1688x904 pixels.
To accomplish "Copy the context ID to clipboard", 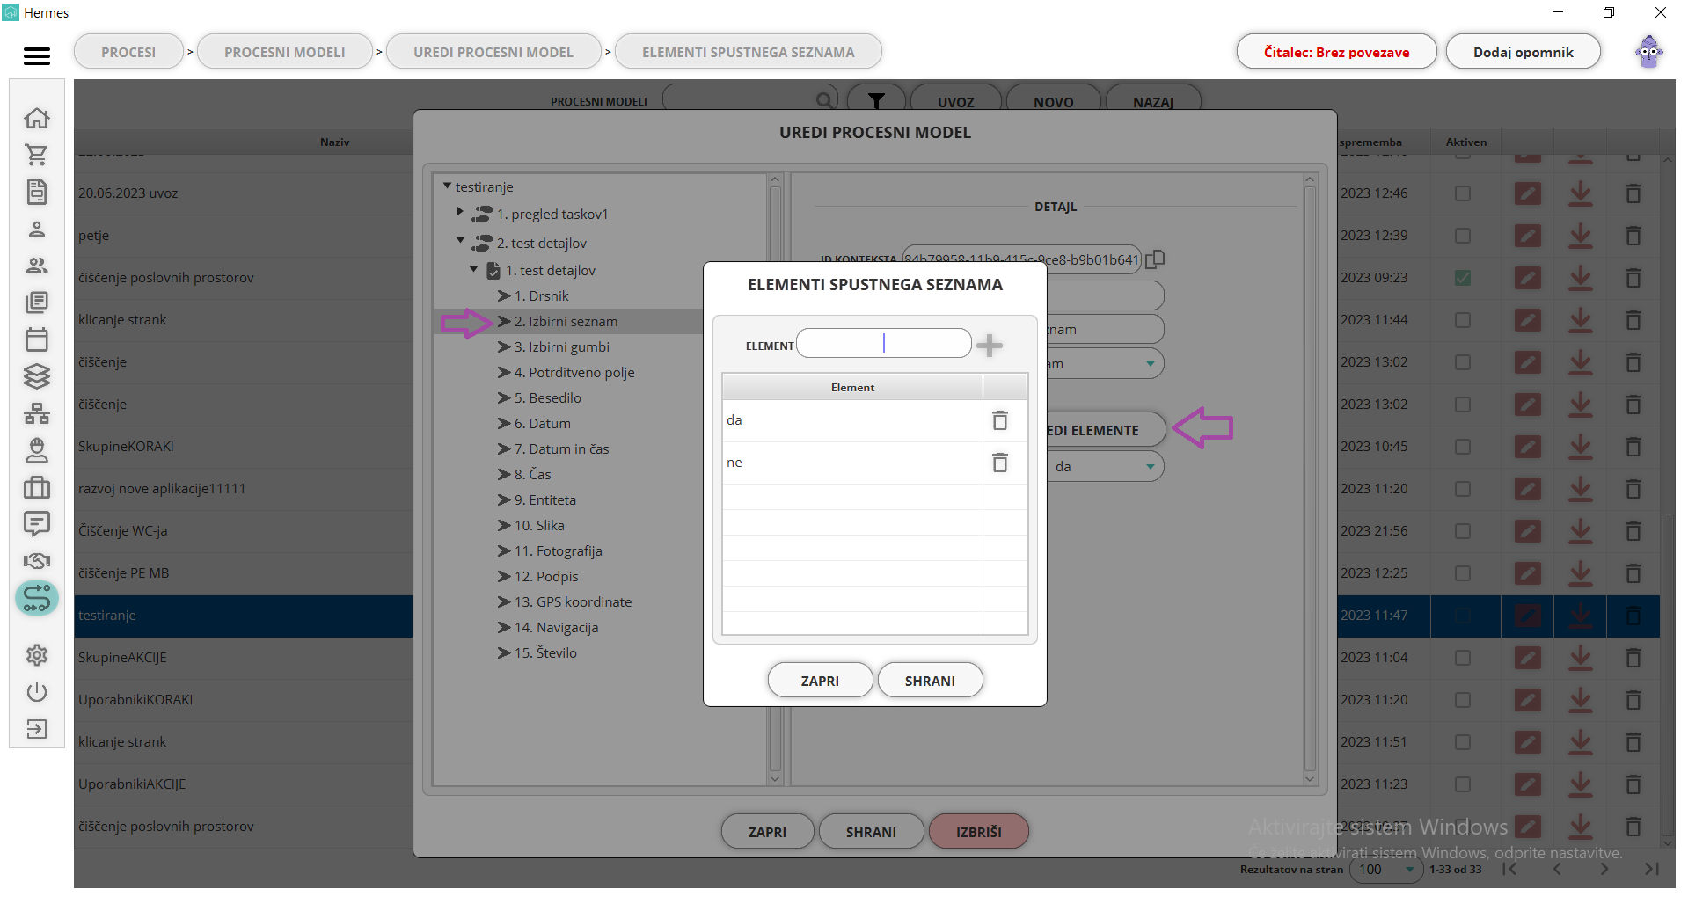I will coord(1155,259).
